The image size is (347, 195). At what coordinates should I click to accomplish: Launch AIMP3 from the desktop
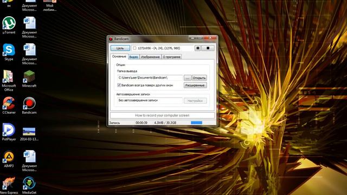(9, 159)
